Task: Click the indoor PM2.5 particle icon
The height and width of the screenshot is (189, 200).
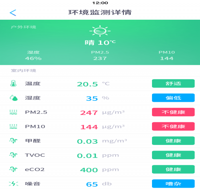Action: (13, 112)
